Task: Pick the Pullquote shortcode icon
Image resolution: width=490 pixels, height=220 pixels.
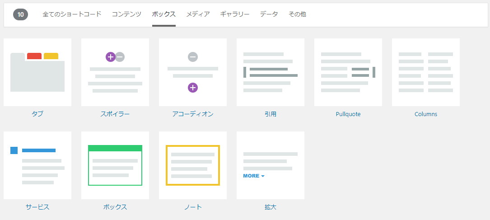Action: [348, 72]
